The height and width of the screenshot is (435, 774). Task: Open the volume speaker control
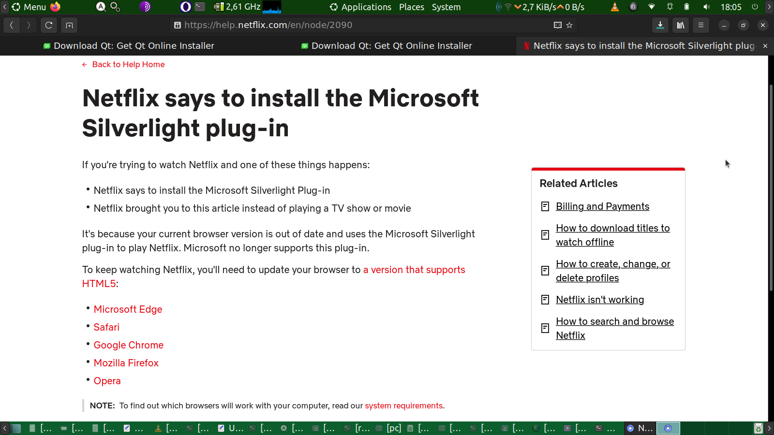point(706,7)
